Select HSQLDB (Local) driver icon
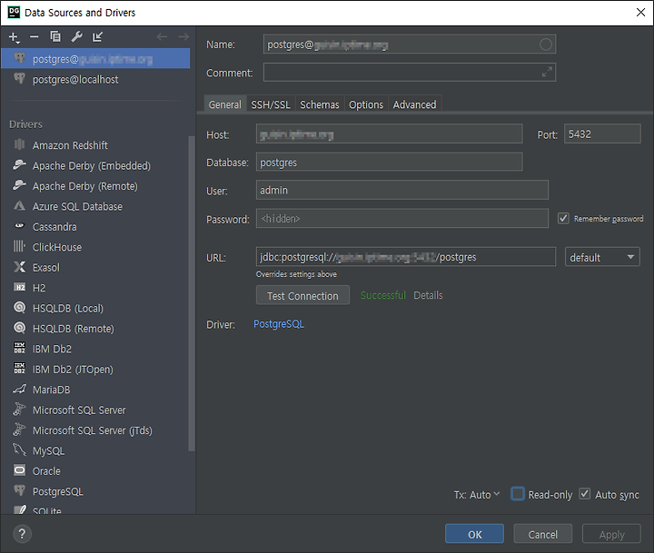Viewport: 654px width, 553px height. pyautogui.click(x=19, y=307)
